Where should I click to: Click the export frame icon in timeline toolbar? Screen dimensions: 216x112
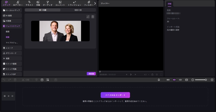(56, 80)
